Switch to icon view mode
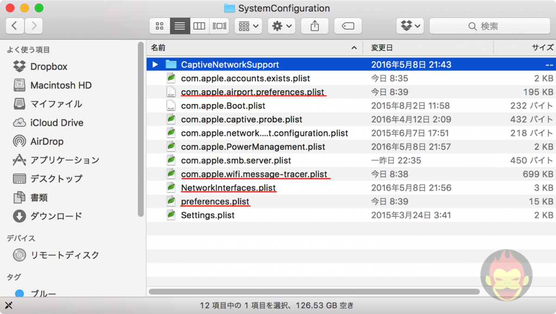Image resolution: width=556 pixels, height=314 pixels. pyautogui.click(x=159, y=26)
